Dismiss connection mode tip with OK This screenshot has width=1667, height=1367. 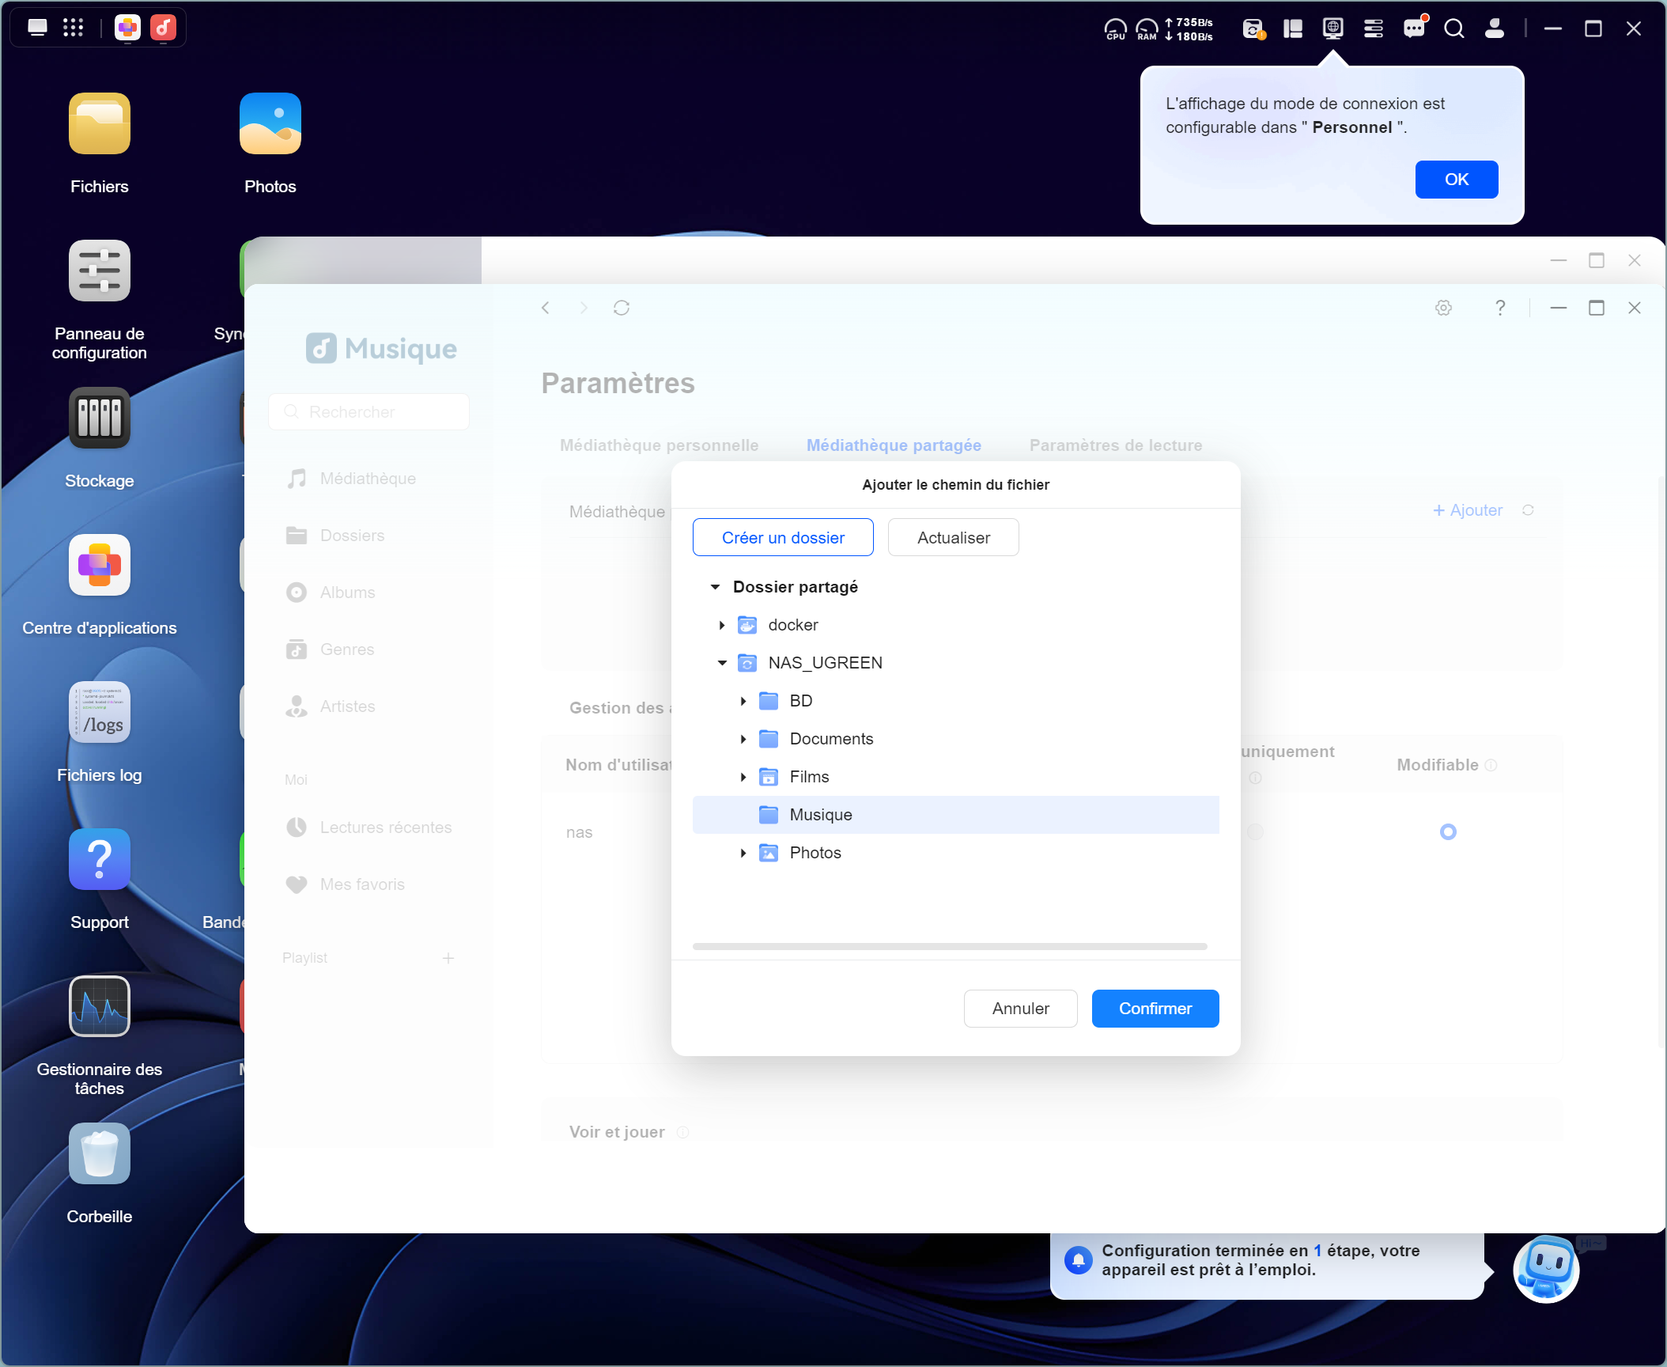(1457, 180)
